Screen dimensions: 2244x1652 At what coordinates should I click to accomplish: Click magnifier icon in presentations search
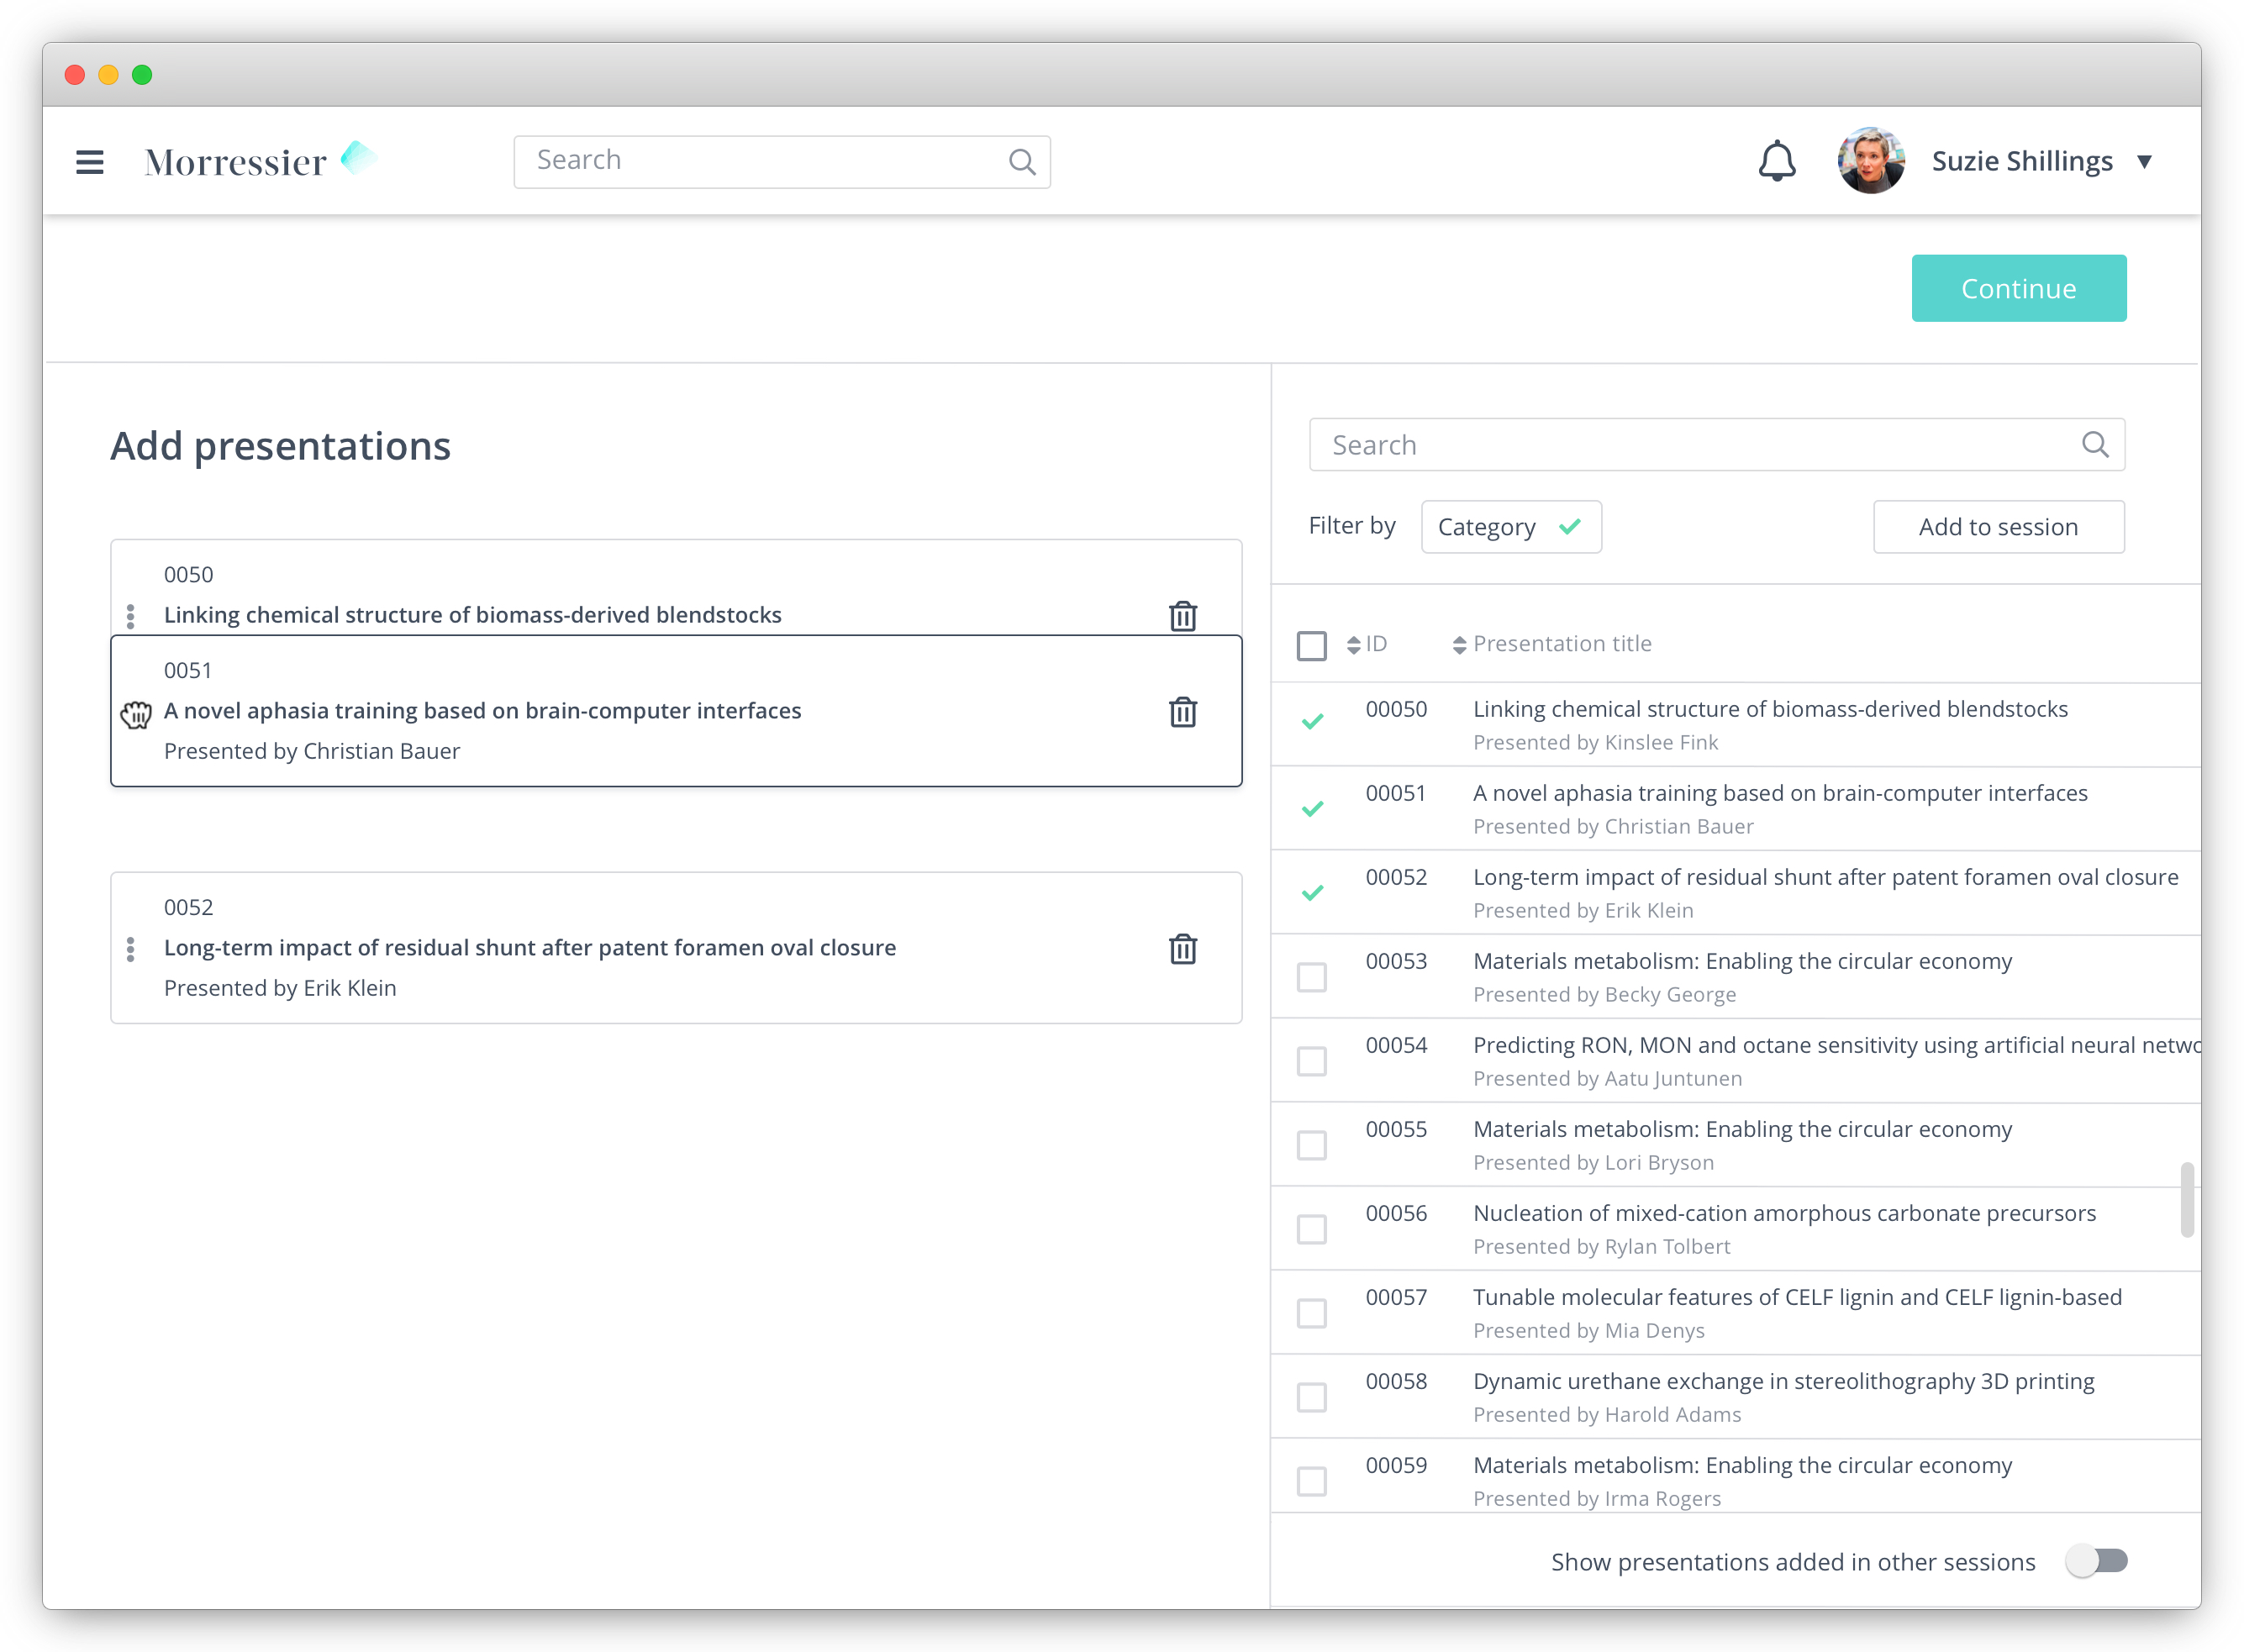[x=2095, y=445]
